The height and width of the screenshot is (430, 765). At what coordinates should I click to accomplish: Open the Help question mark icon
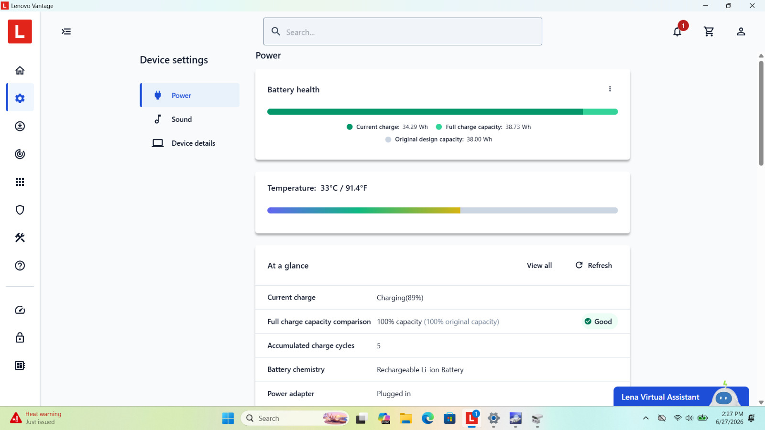[20, 266]
